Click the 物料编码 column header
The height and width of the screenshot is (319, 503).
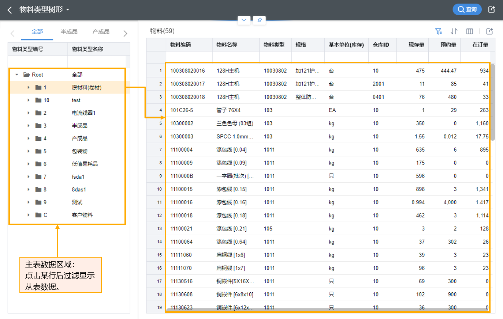(x=180, y=45)
